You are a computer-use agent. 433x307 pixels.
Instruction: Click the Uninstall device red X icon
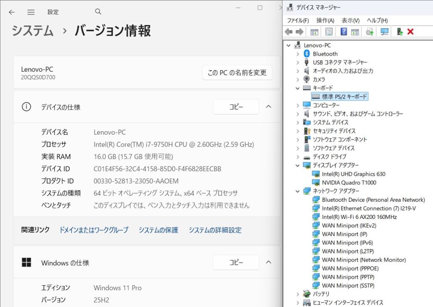410,31
